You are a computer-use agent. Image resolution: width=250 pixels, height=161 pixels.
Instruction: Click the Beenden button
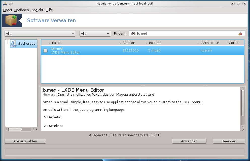[229, 141]
